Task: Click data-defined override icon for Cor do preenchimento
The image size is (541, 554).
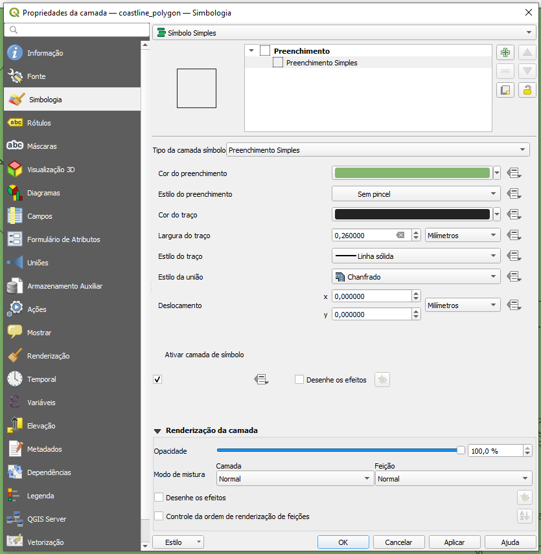Action: [x=514, y=173]
